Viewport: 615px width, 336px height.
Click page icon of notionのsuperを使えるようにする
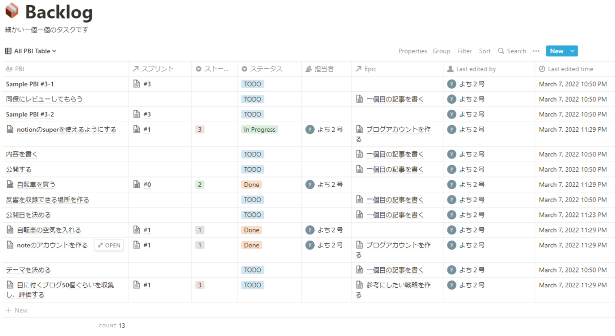coord(10,130)
